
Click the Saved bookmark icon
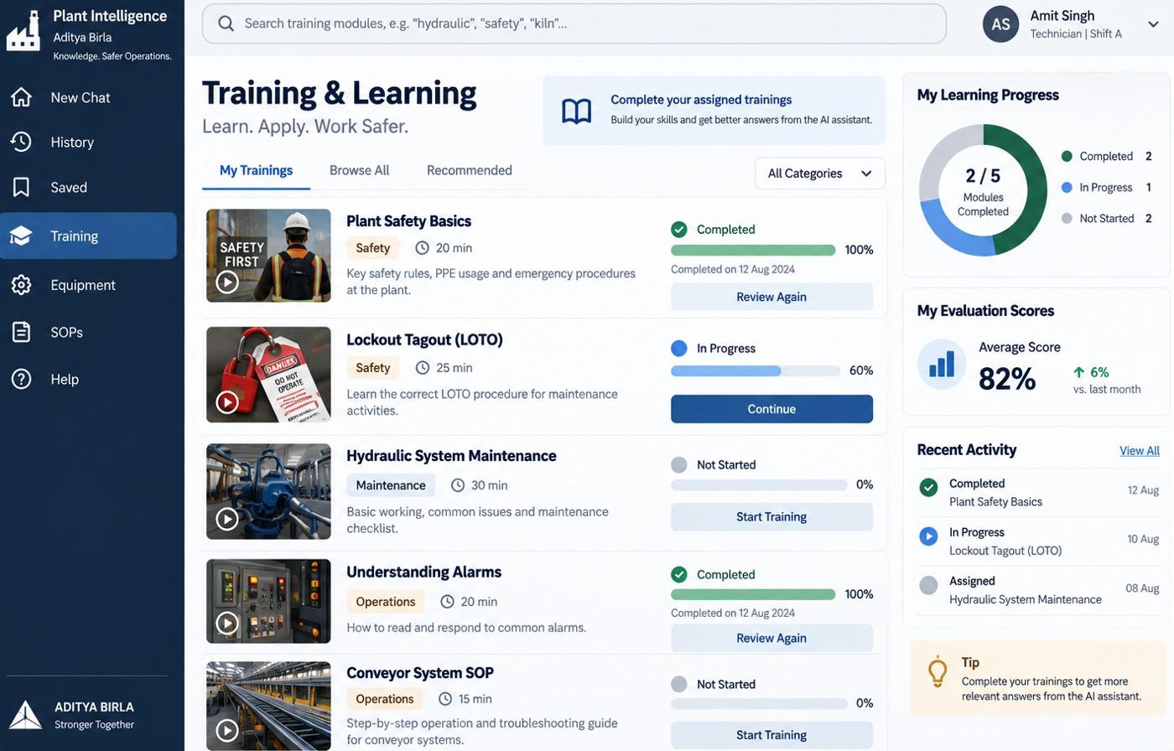point(22,187)
